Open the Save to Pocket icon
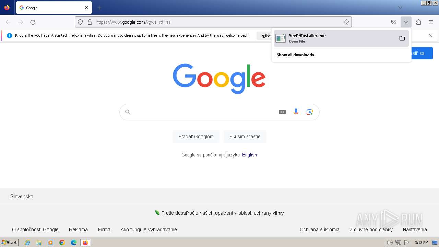Image resolution: width=439 pixels, height=247 pixels. pos(394,22)
